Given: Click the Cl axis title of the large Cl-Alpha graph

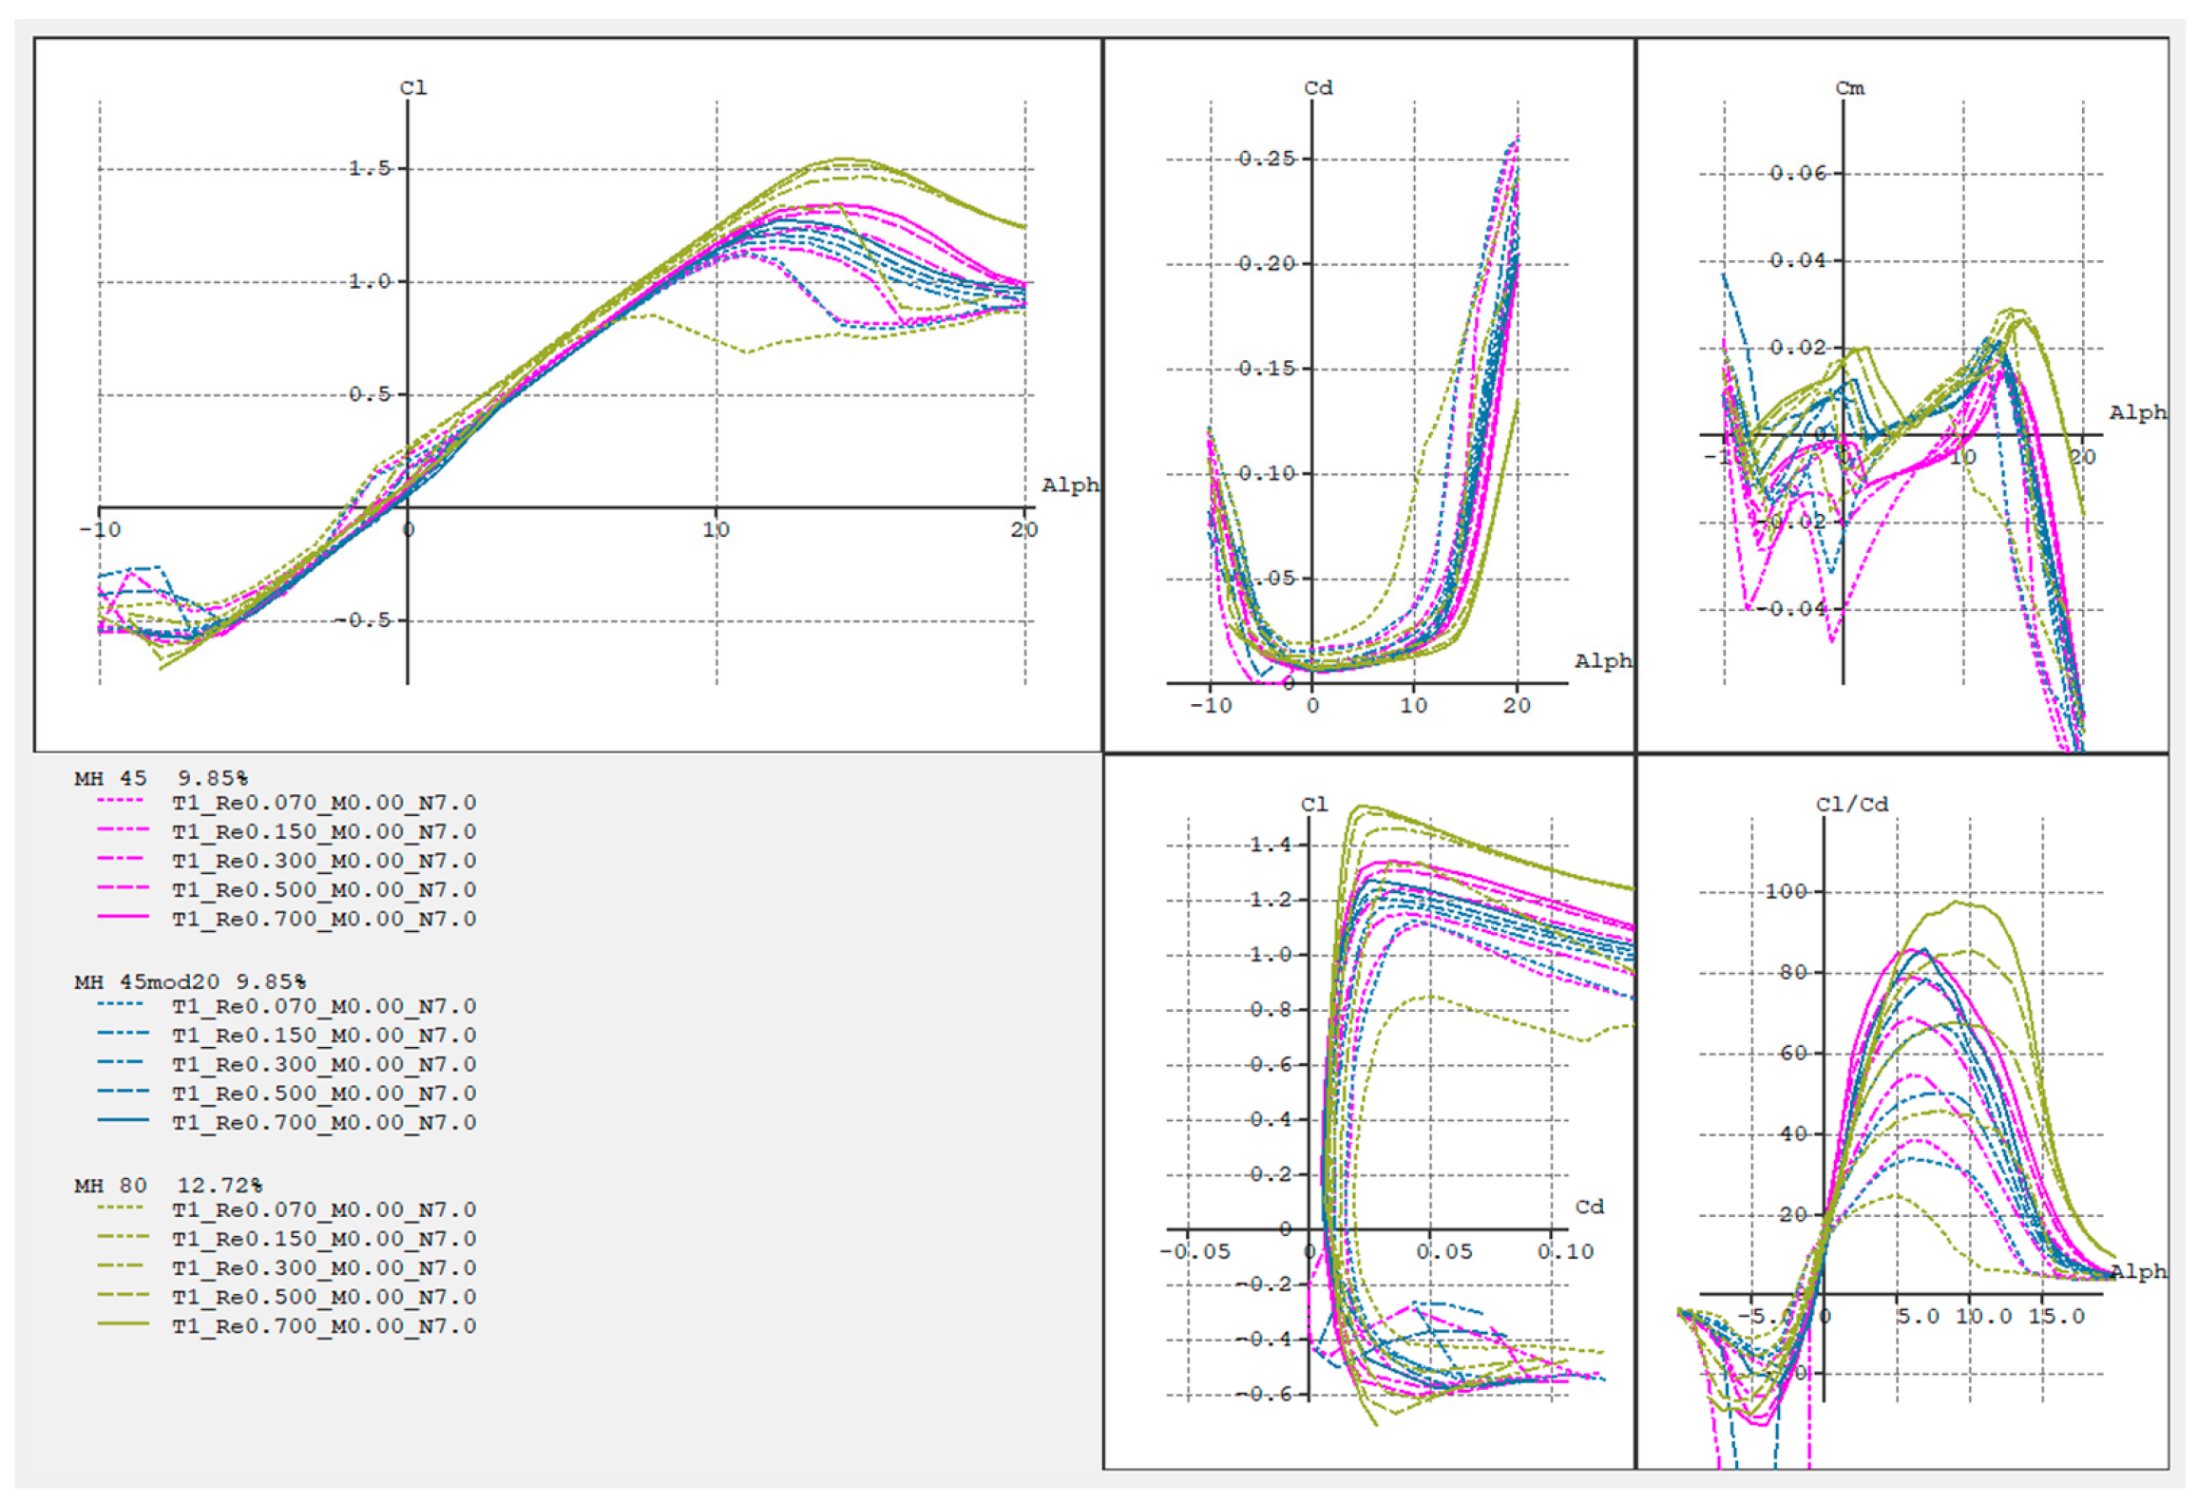Looking at the screenshot, I should 413,87.
